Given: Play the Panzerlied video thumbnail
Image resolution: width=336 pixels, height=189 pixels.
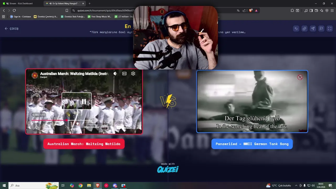Looking at the screenshot, I should point(252,102).
